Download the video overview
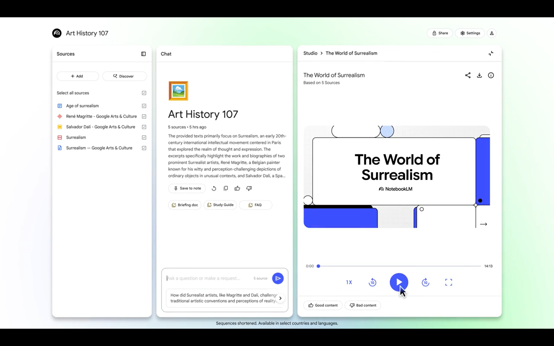This screenshot has height=346, width=554. click(479, 75)
